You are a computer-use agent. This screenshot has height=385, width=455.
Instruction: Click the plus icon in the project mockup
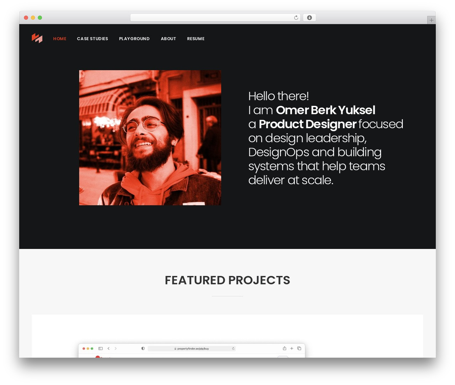tap(291, 348)
